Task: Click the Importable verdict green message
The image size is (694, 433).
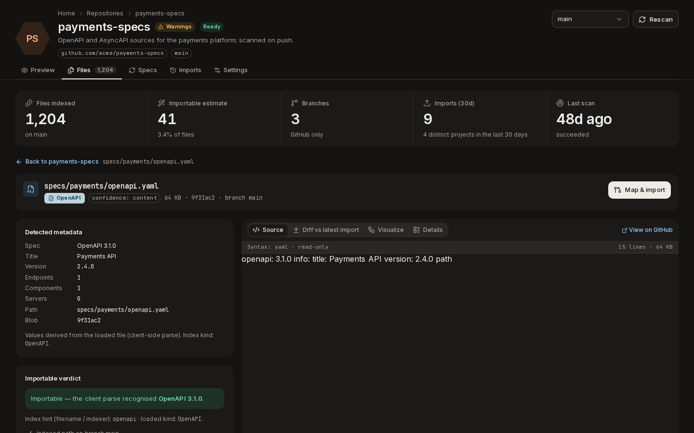Action: (124, 398)
